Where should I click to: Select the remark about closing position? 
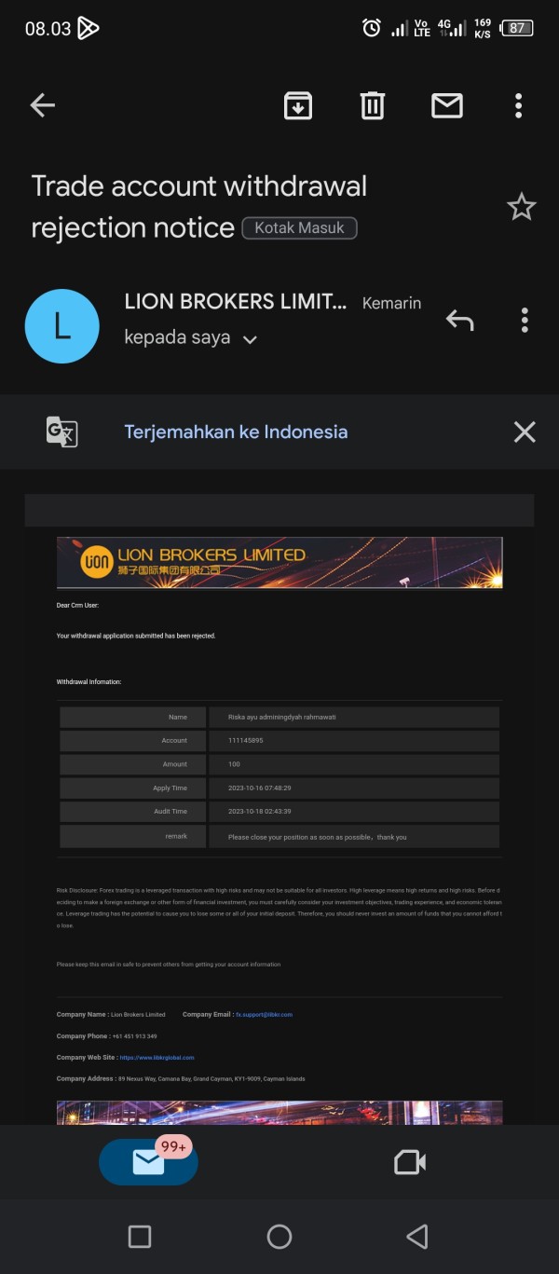318,837
